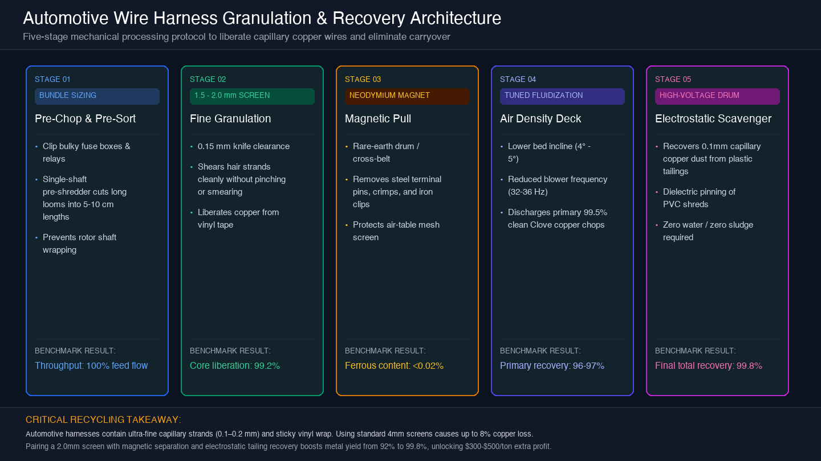821x461 pixels.
Task: Select Core liberation: 99.2% result
Action: coord(235,366)
